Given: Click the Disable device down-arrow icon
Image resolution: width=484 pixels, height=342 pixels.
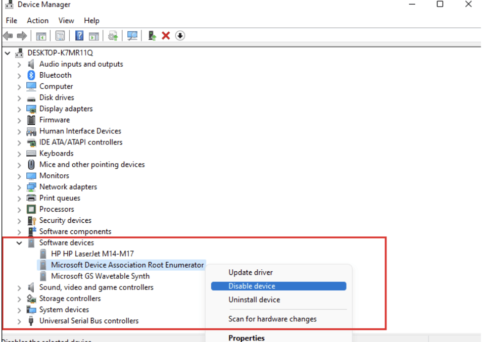Looking at the screenshot, I should pos(180,36).
